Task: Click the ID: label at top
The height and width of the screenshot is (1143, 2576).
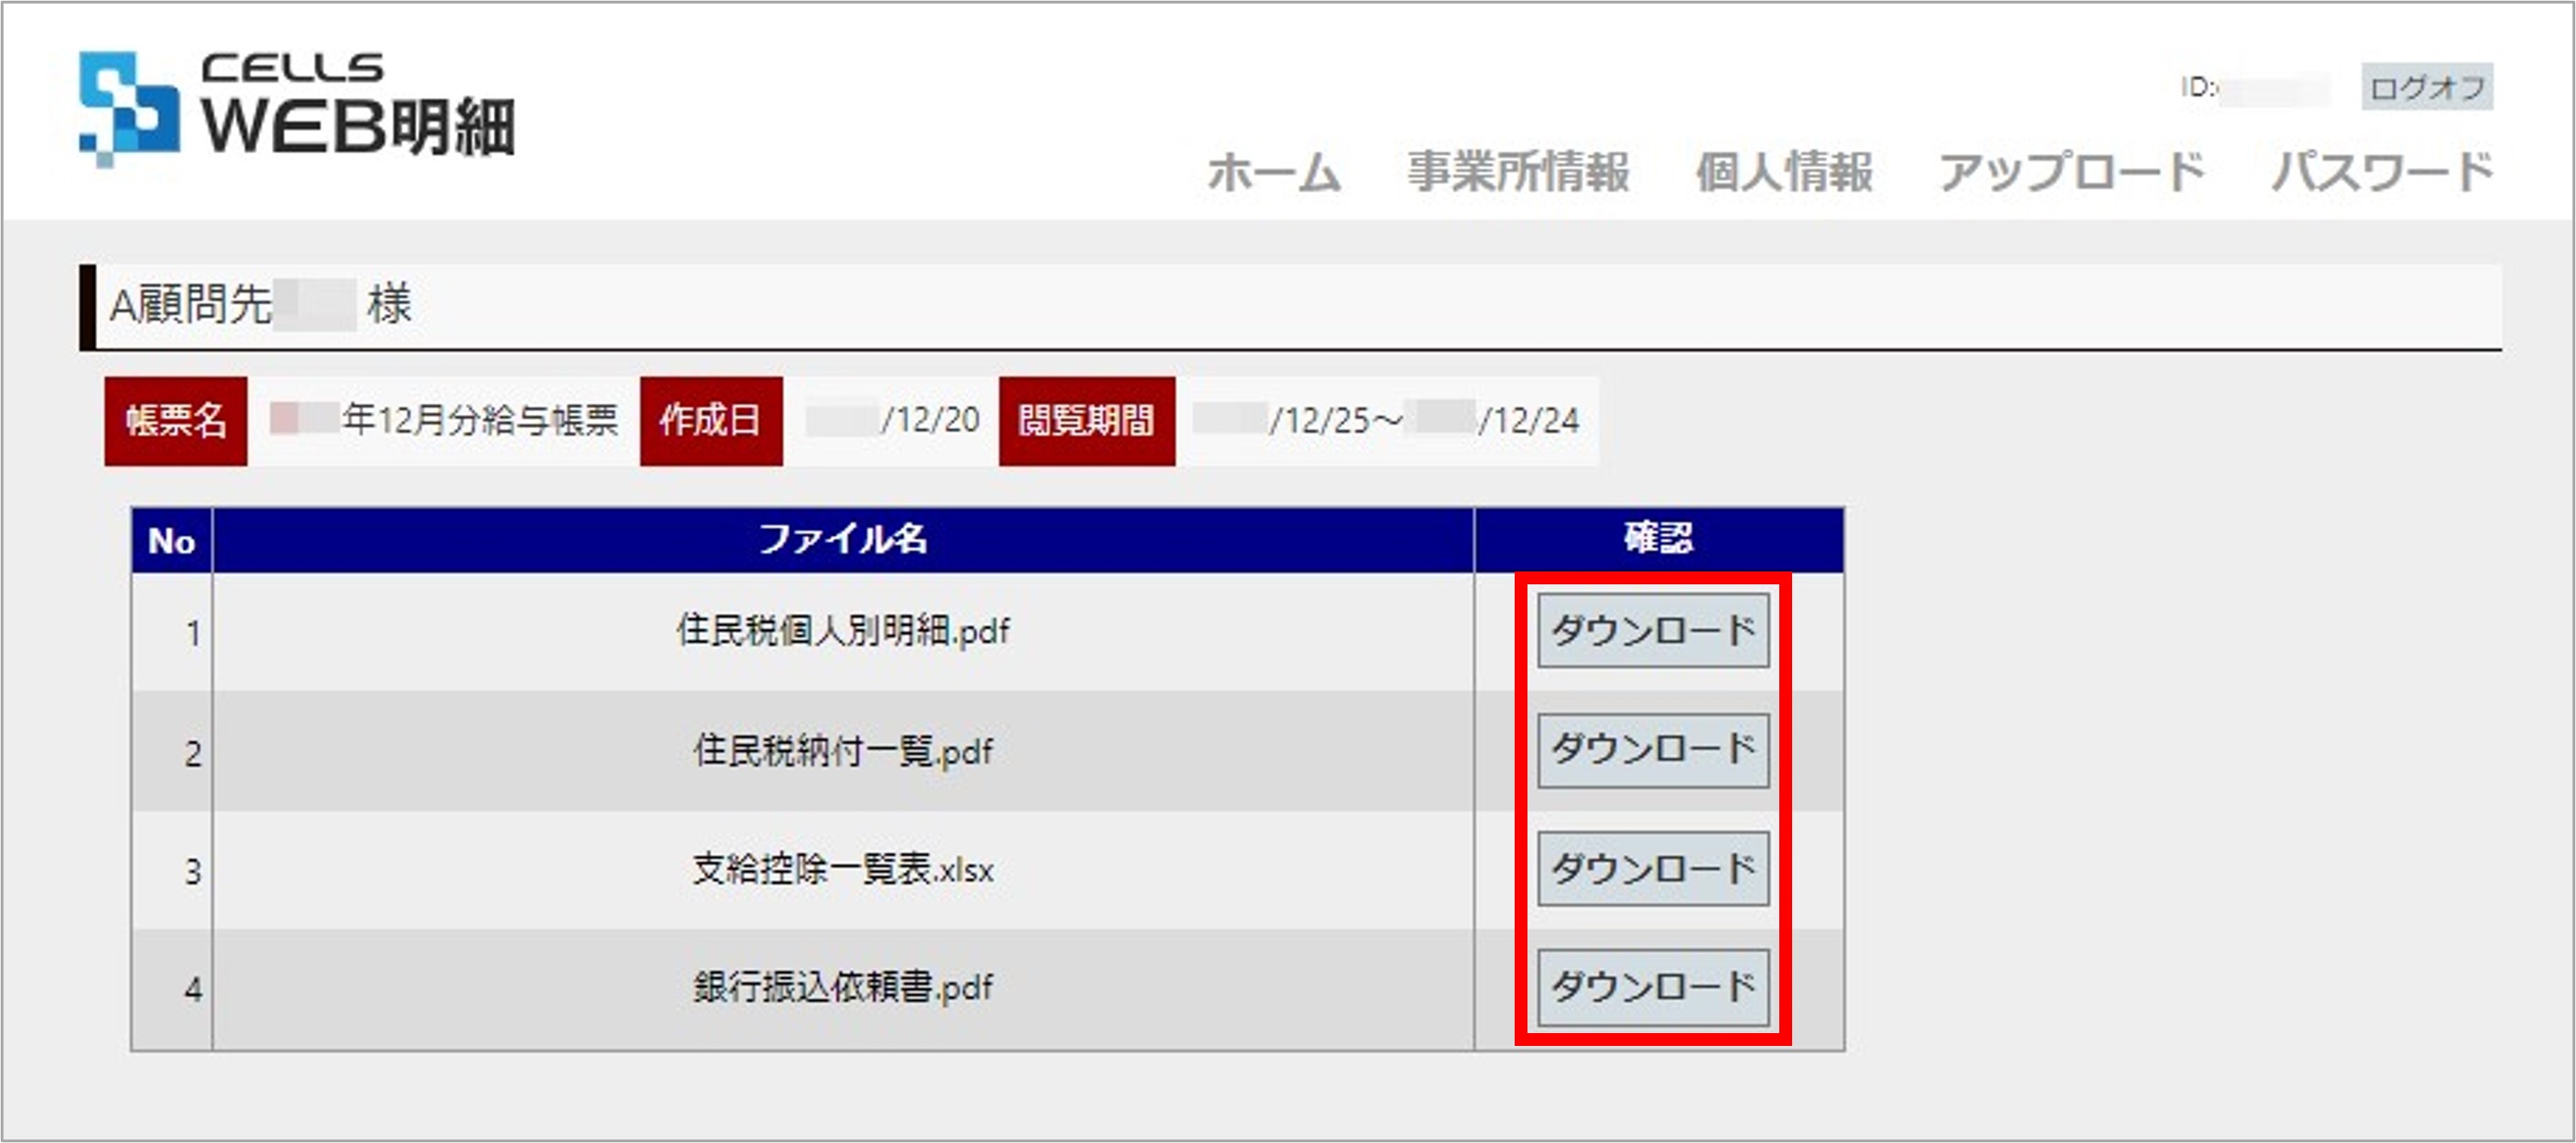Action: (2199, 87)
